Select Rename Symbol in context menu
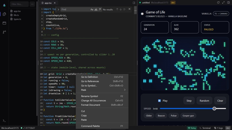Screen dimensions: 232x130 click(102, 96)
